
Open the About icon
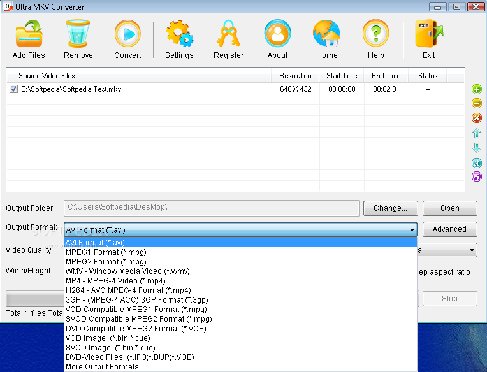tap(277, 34)
